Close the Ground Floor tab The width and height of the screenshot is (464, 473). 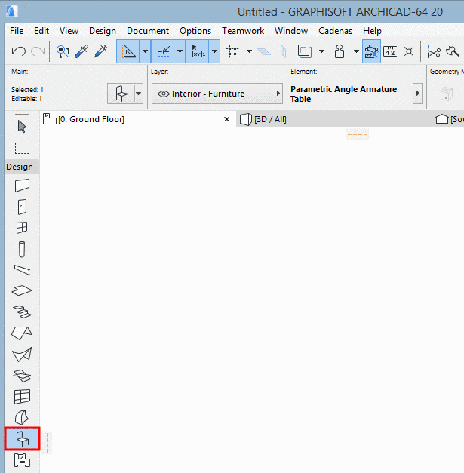(x=226, y=119)
